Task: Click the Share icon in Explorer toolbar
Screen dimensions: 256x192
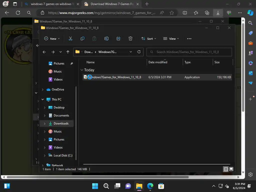Action: tap(118, 39)
